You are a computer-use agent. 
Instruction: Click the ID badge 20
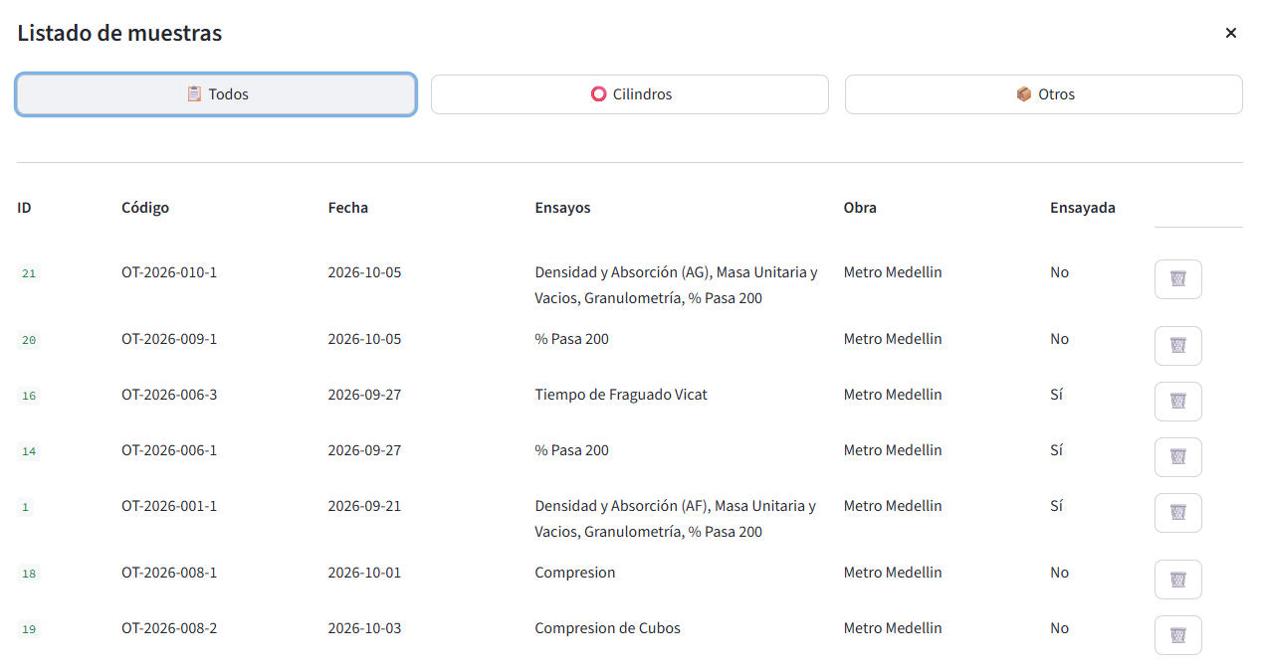[x=29, y=340]
